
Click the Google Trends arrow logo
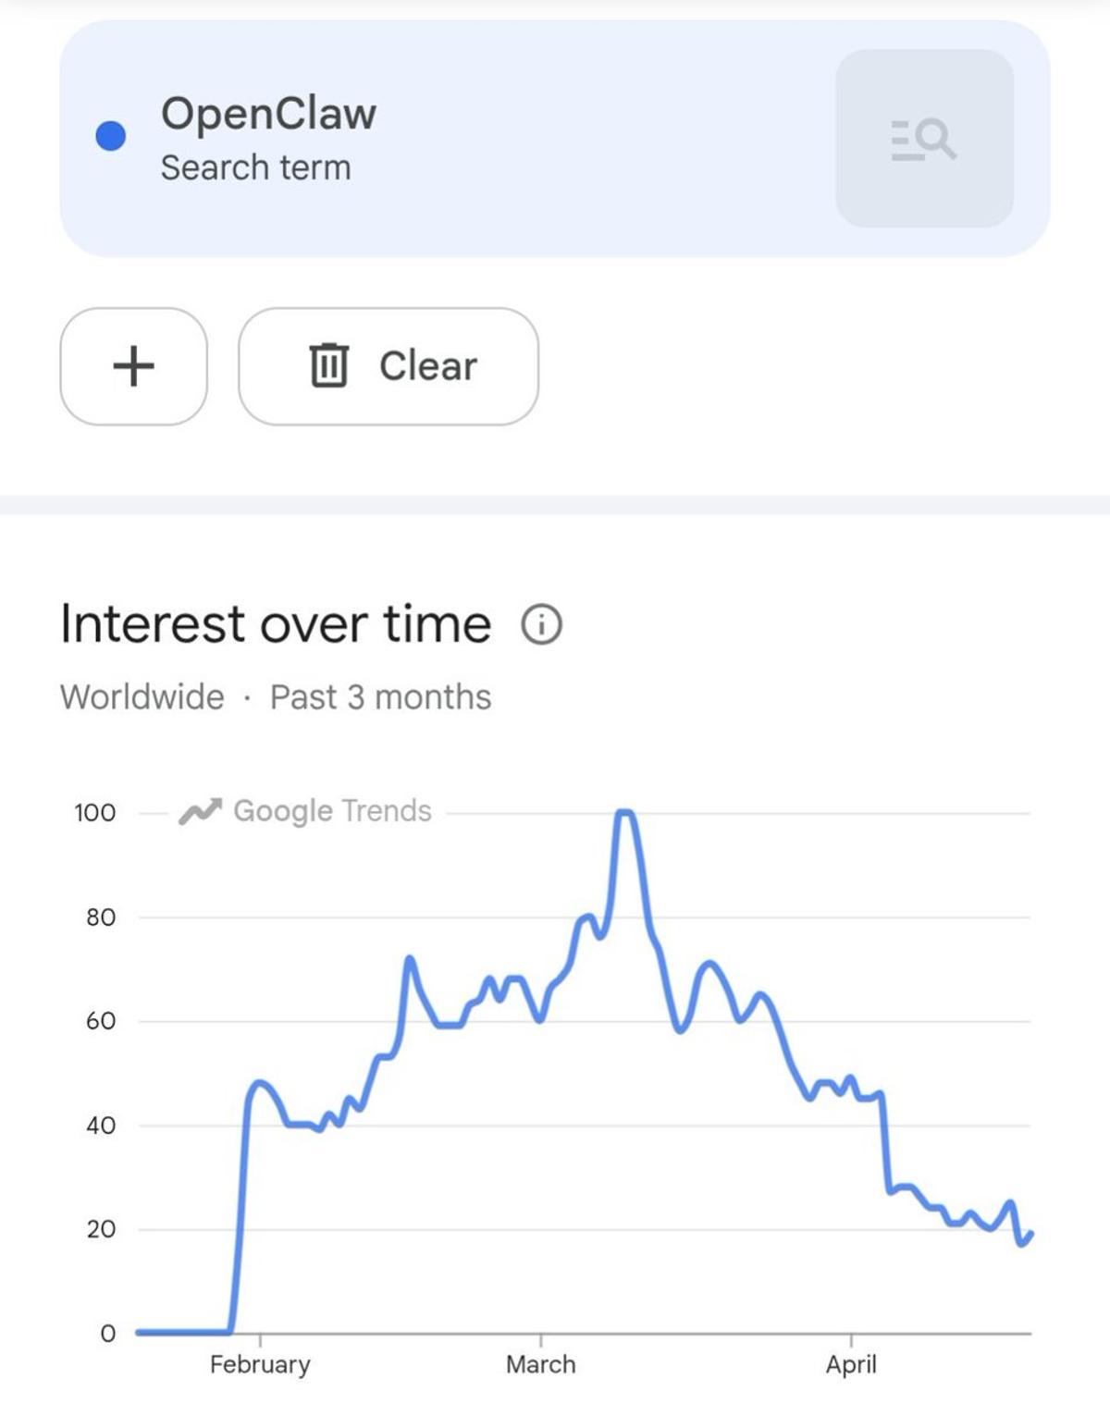[200, 811]
